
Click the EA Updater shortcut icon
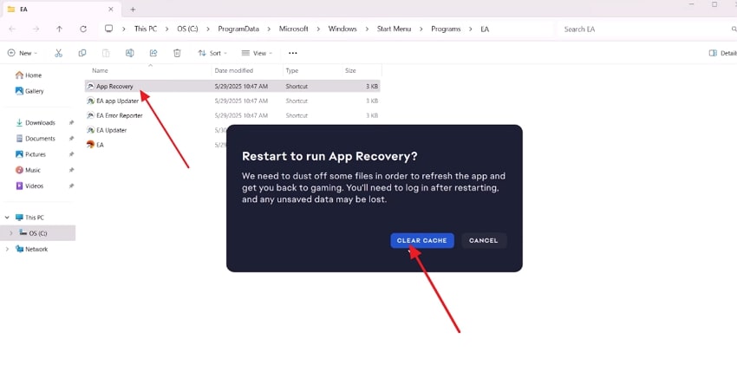coord(91,130)
